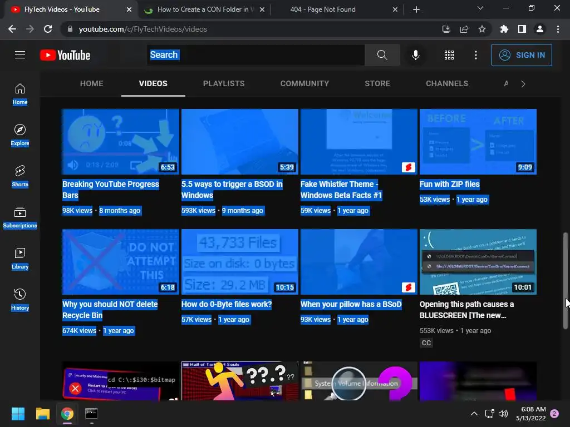The height and width of the screenshot is (427, 570).
Task: Open '5.5 ways to trigger a BSOD' title
Action: (x=232, y=190)
